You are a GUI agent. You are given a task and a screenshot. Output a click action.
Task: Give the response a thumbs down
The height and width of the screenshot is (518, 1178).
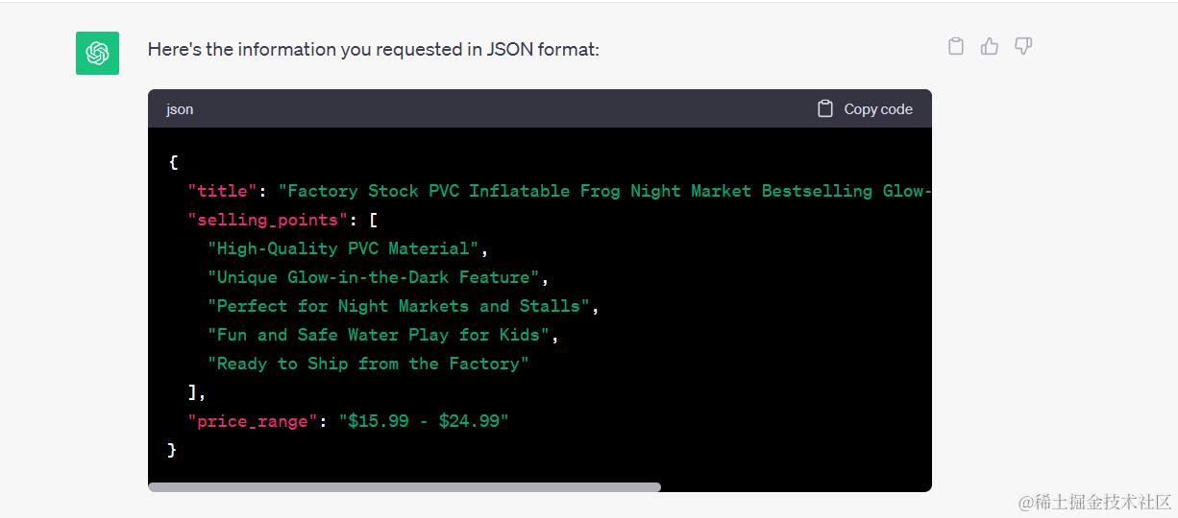click(1023, 46)
